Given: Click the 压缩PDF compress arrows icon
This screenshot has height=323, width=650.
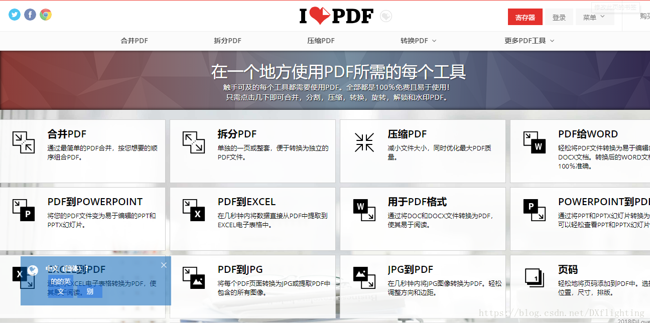Looking at the screenshot, I should tap(364, 142).
